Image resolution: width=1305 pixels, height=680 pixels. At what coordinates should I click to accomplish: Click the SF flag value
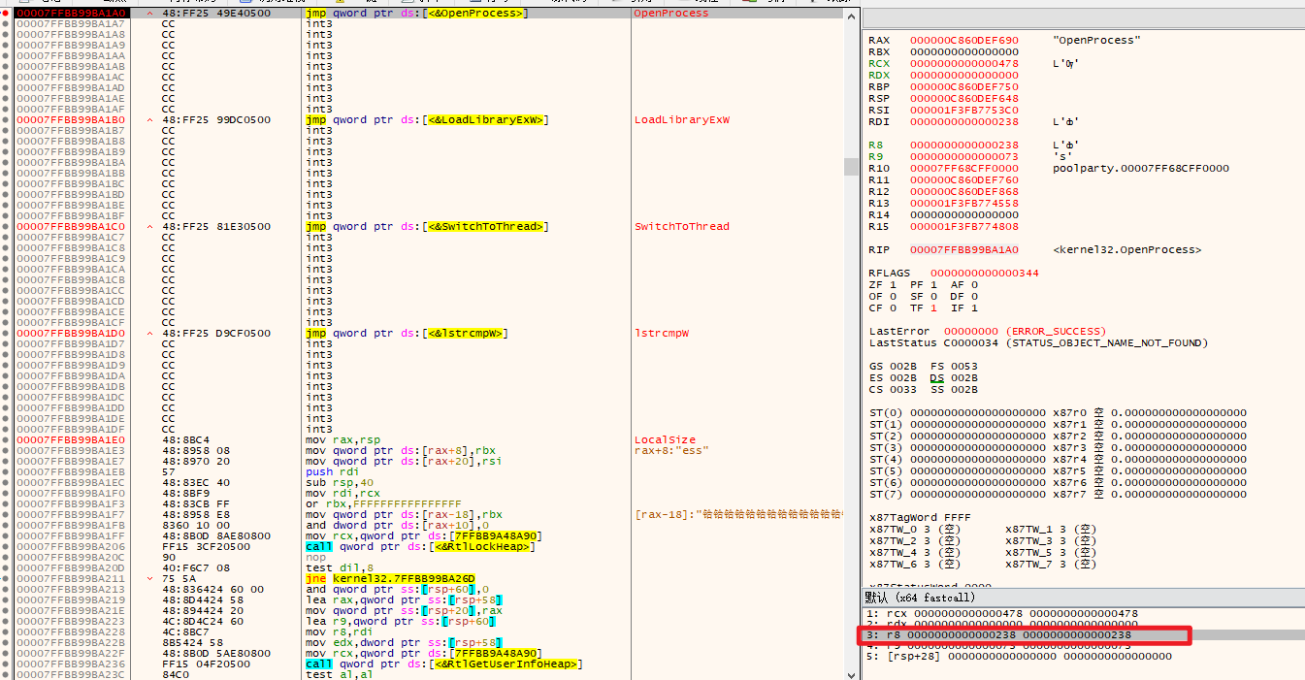tap(933, 297)
